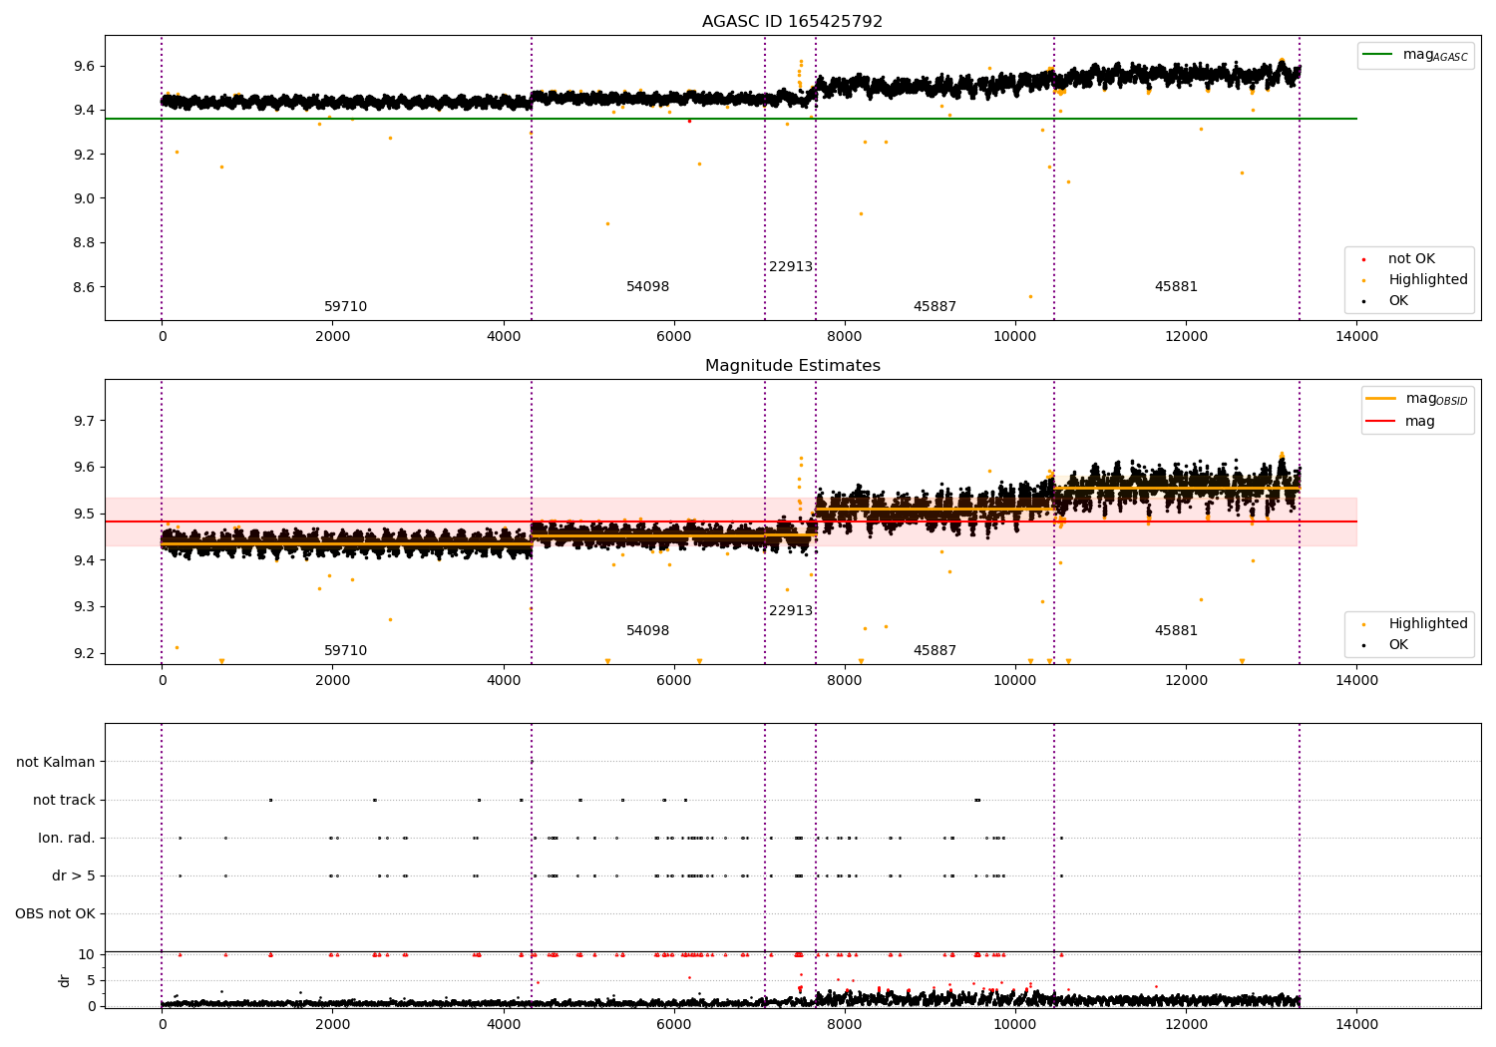This screenshot has height=1047, width=1496.
Task: Click the title 'AGASC ID 165425792'
Action: click(792, 21)
